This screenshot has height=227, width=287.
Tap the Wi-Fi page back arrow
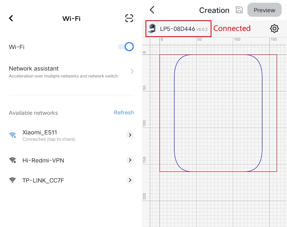click(x=11, y=18)
